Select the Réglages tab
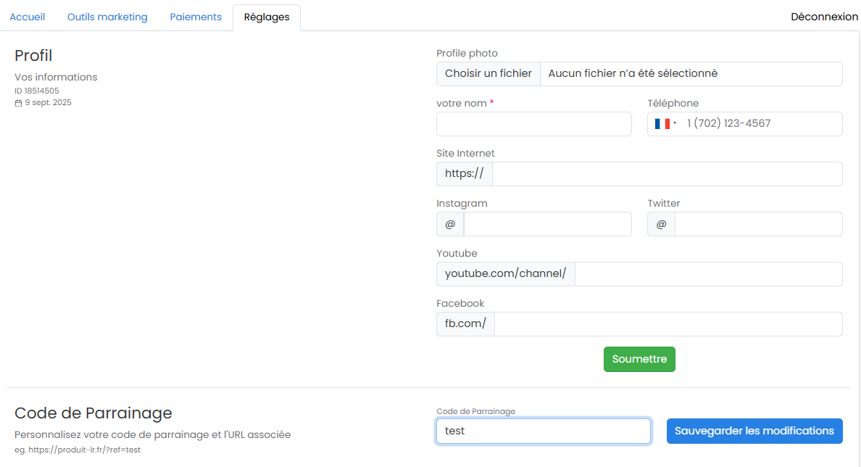The image size is (861, 467). click(266, 16)
